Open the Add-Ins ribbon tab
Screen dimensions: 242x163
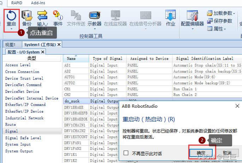pyautogui.click(x=38, y=3)
